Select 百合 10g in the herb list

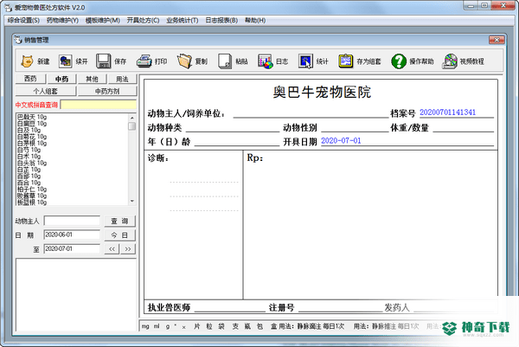[x=29, y=183]
